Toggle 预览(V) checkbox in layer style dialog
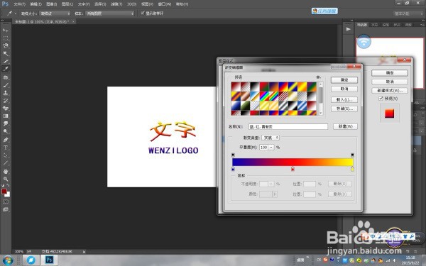 click(381, 99)
